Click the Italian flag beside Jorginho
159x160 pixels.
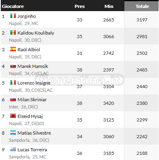13,16
